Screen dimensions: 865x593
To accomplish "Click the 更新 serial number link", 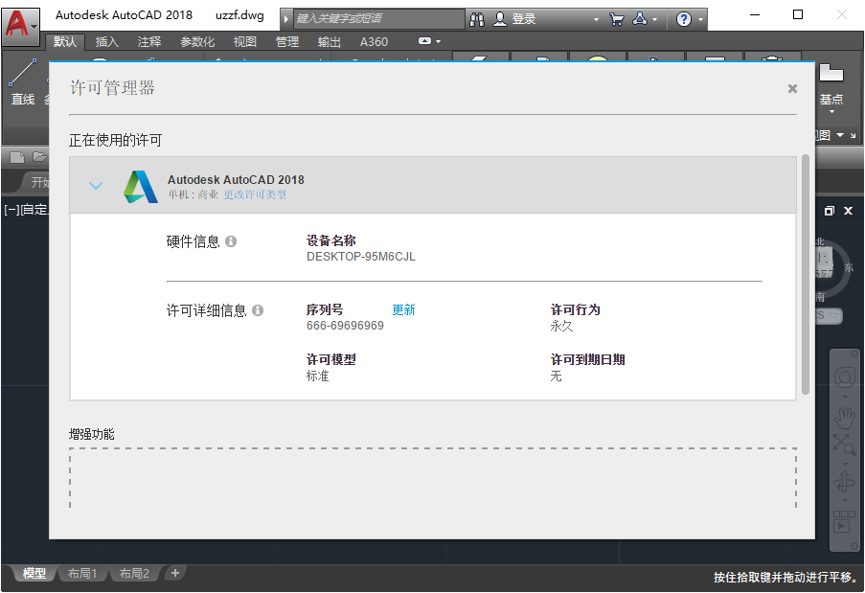I will click(403, 310).
